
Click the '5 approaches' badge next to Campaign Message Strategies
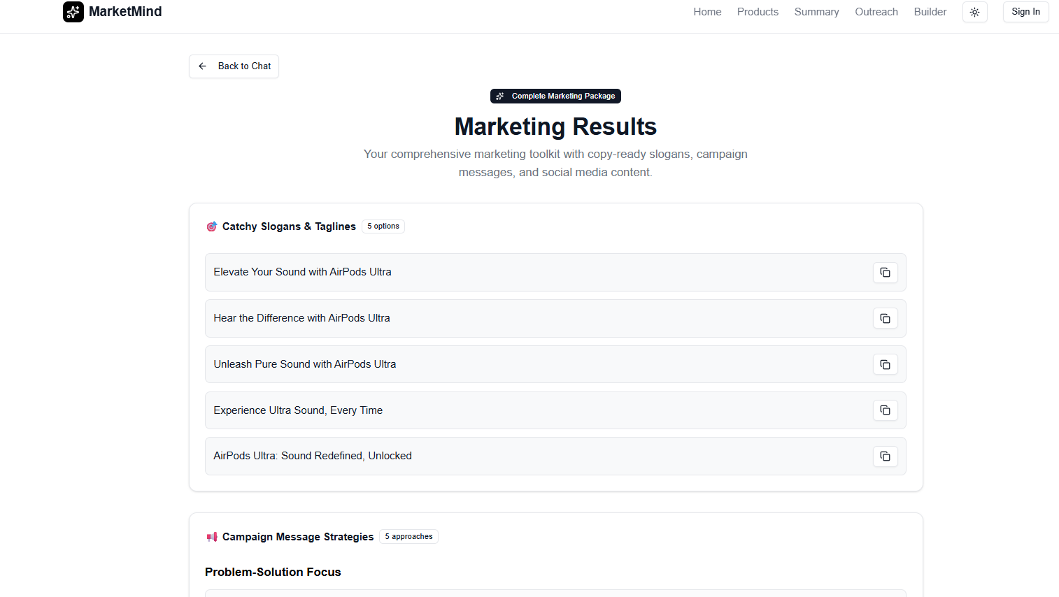[408, 536]
